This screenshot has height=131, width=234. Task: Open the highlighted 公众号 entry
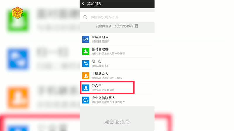(x=117, y=88)
